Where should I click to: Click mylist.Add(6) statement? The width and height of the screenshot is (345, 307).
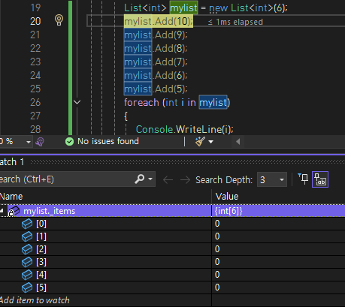point(156,75)
